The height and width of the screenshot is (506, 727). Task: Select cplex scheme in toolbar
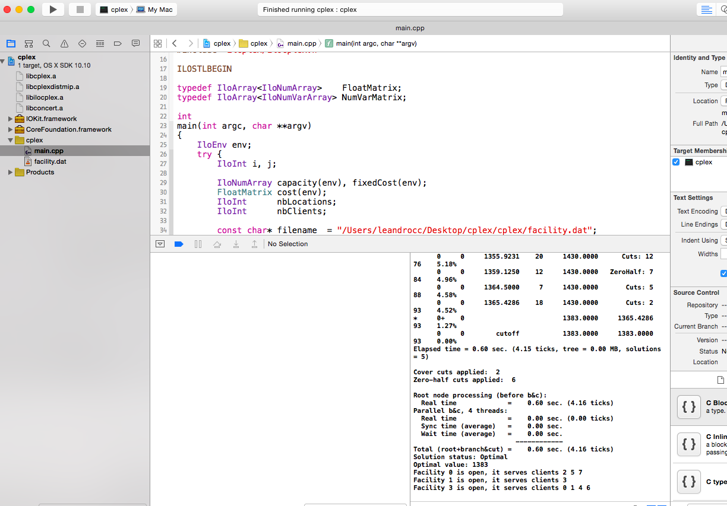(x=113, y=9)
